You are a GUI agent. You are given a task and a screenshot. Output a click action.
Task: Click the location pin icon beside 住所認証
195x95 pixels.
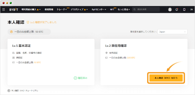(106, 53)
